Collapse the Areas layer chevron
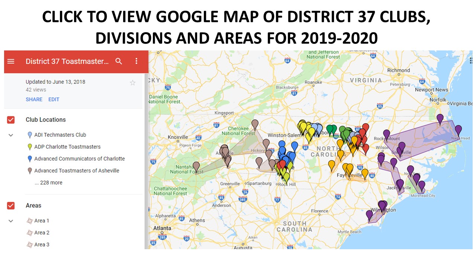 click(x=11, y=221)
